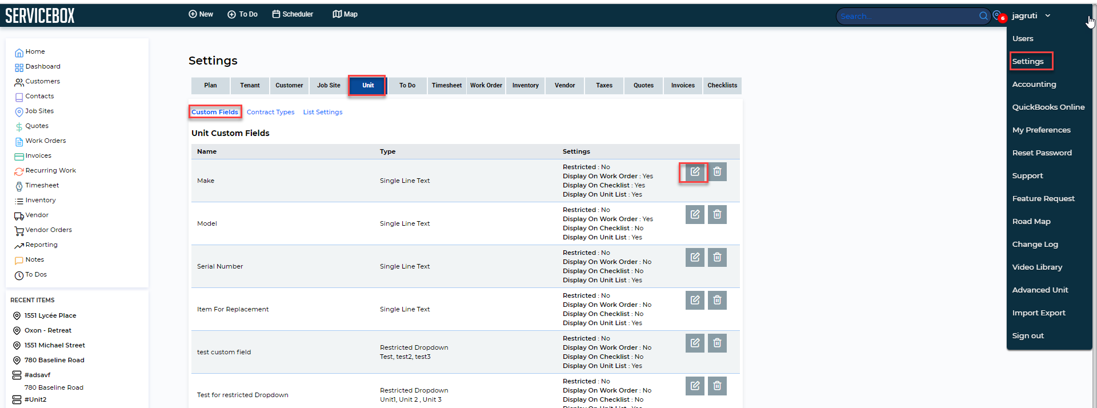Click the Quotes dollar icon
The width and height of the screenshot is (1097, 408).
click(x=19, y=127)
